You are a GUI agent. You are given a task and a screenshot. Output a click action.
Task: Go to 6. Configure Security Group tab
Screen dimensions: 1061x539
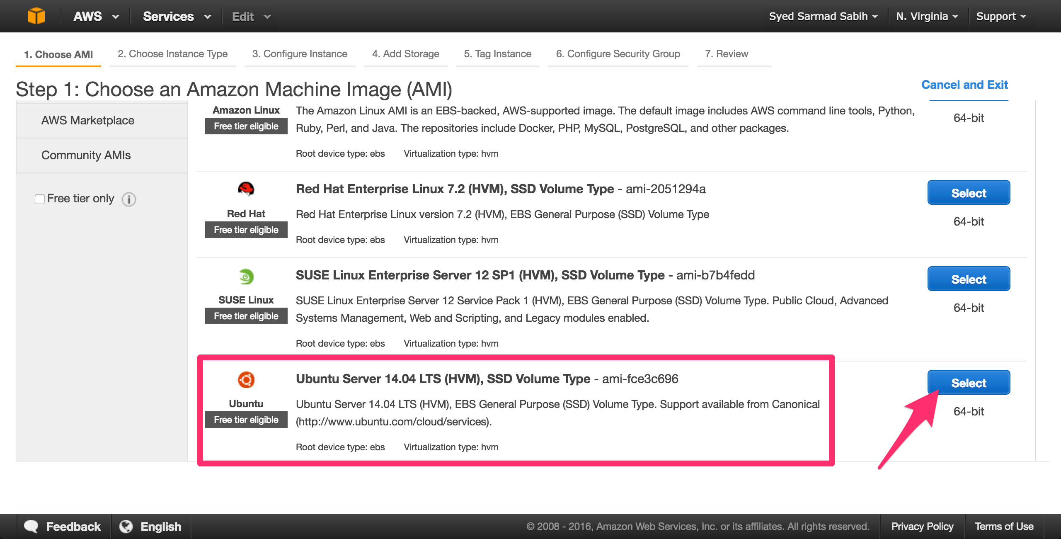(x=618, y=54)
